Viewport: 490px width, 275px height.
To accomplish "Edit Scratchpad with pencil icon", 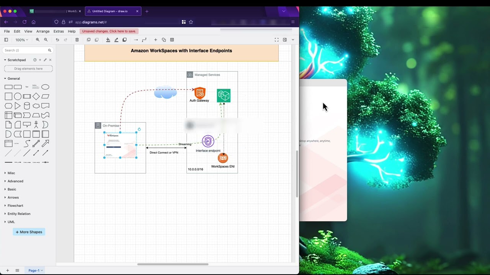I will [45, 60].
